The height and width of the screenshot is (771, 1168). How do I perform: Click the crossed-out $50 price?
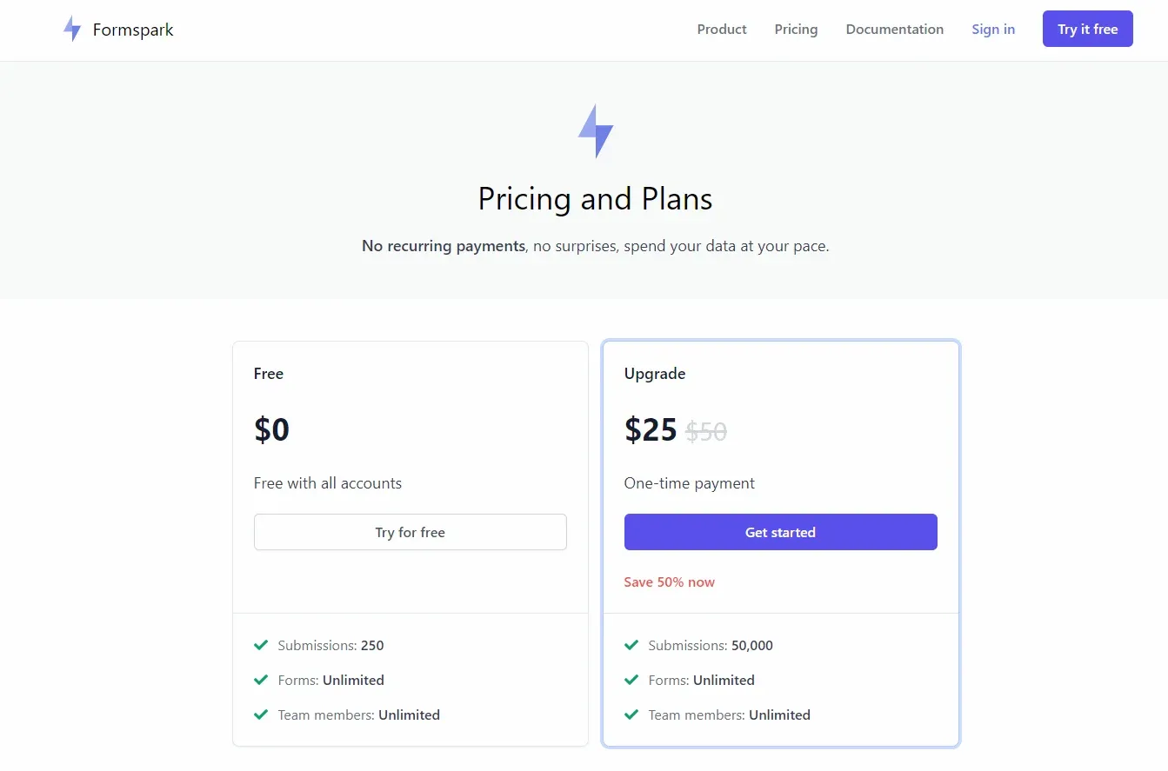click(705, 431)
